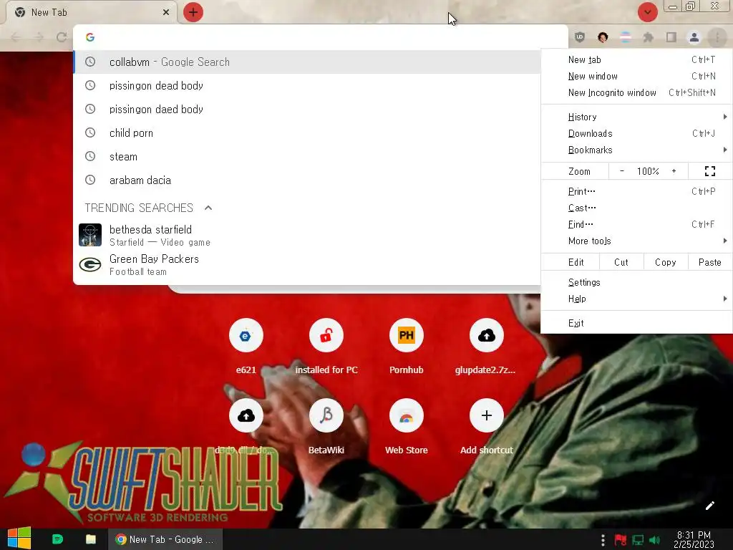Image resolution: width=733 pixels, height=550 pixels.
Task: Open the installed for PC shortcut
Action: click(x=326, y=346)
